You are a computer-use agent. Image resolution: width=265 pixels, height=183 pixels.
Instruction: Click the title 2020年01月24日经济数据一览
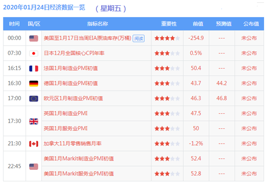point(44,8)
